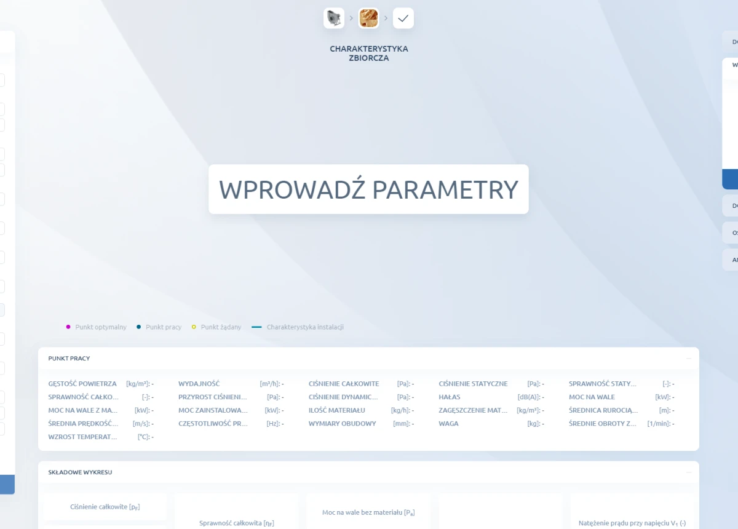Collapse the Punkt pracy panel
This screenshot has width=738, height=529.
pyautogui.click(x=689, y=358)
